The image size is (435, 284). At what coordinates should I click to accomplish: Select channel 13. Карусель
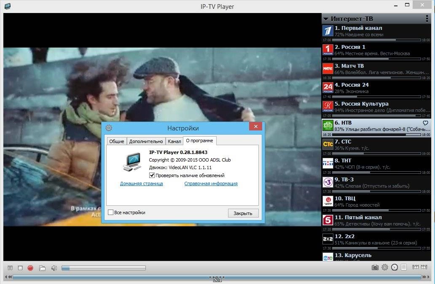coord(376,256)
